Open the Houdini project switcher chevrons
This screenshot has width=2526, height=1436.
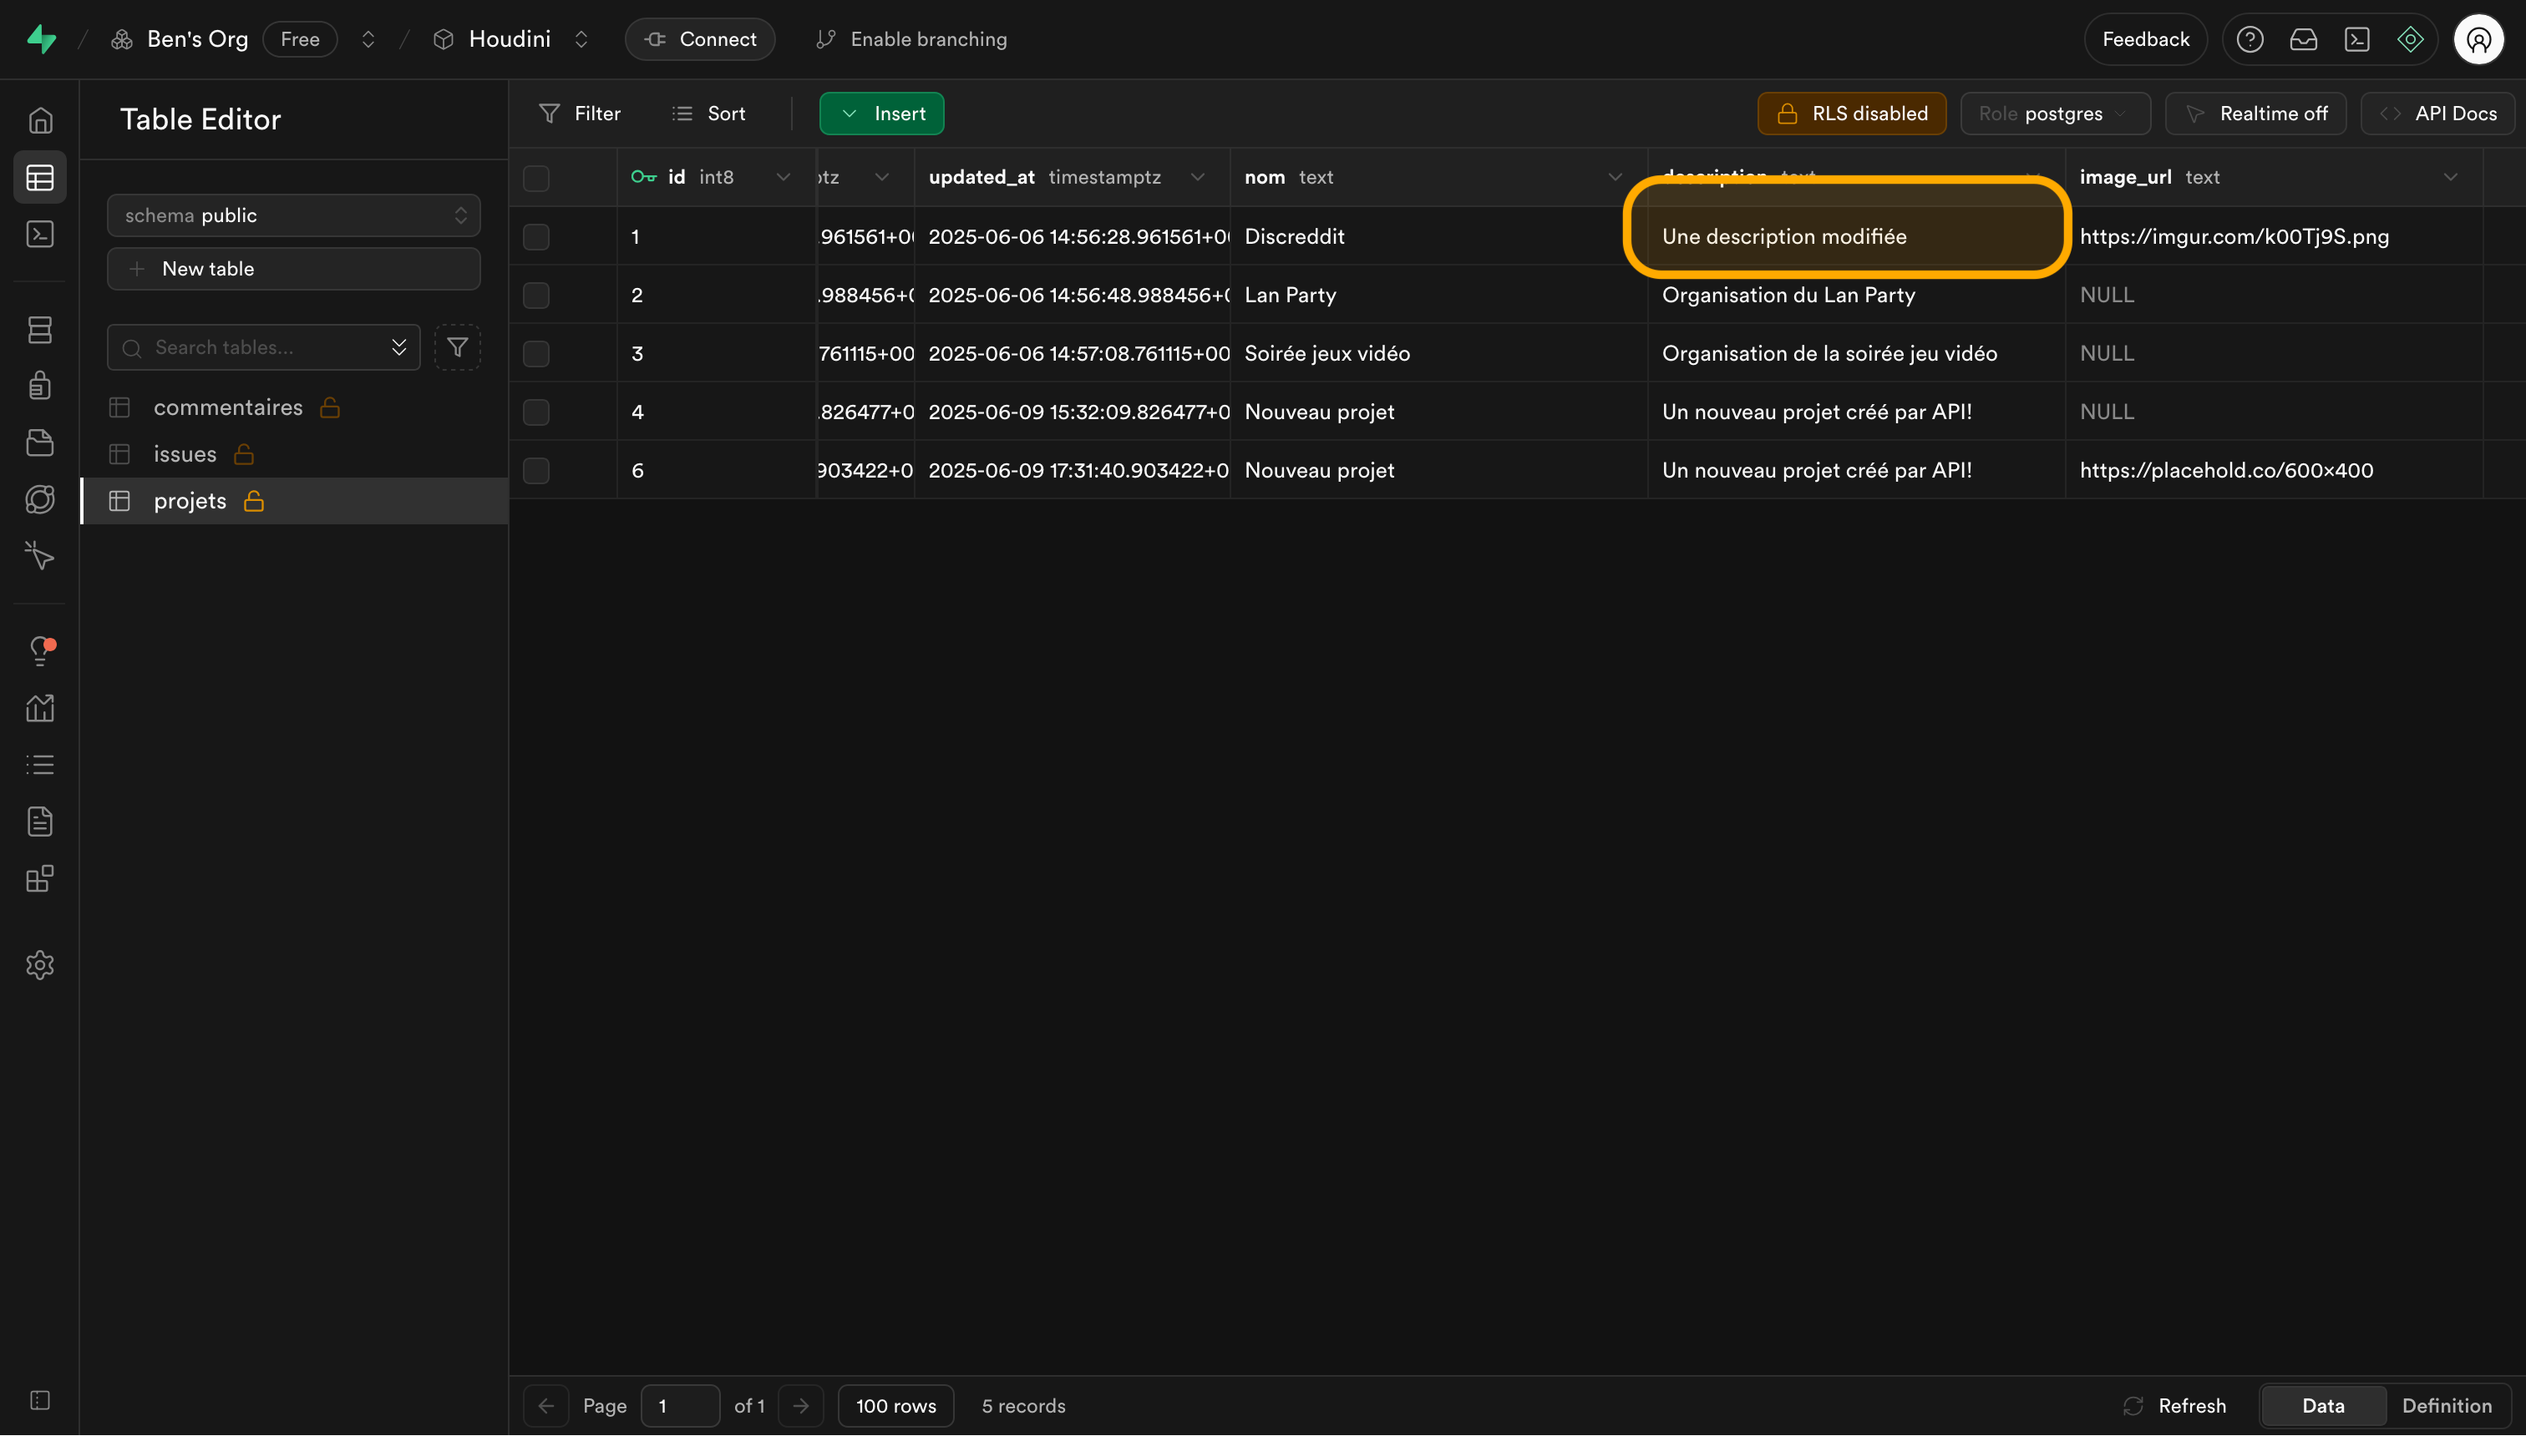pos(581,39)
